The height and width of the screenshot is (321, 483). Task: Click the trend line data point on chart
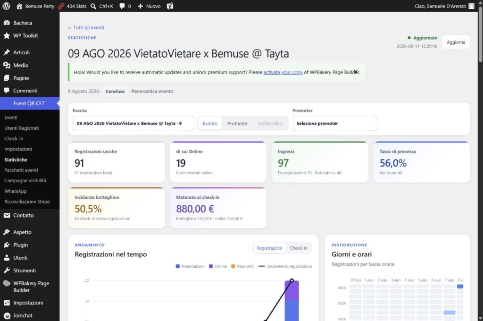(x=291, y=280)
